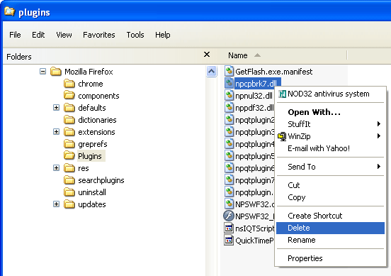Click the chrome folder icon

pos(69,84)
